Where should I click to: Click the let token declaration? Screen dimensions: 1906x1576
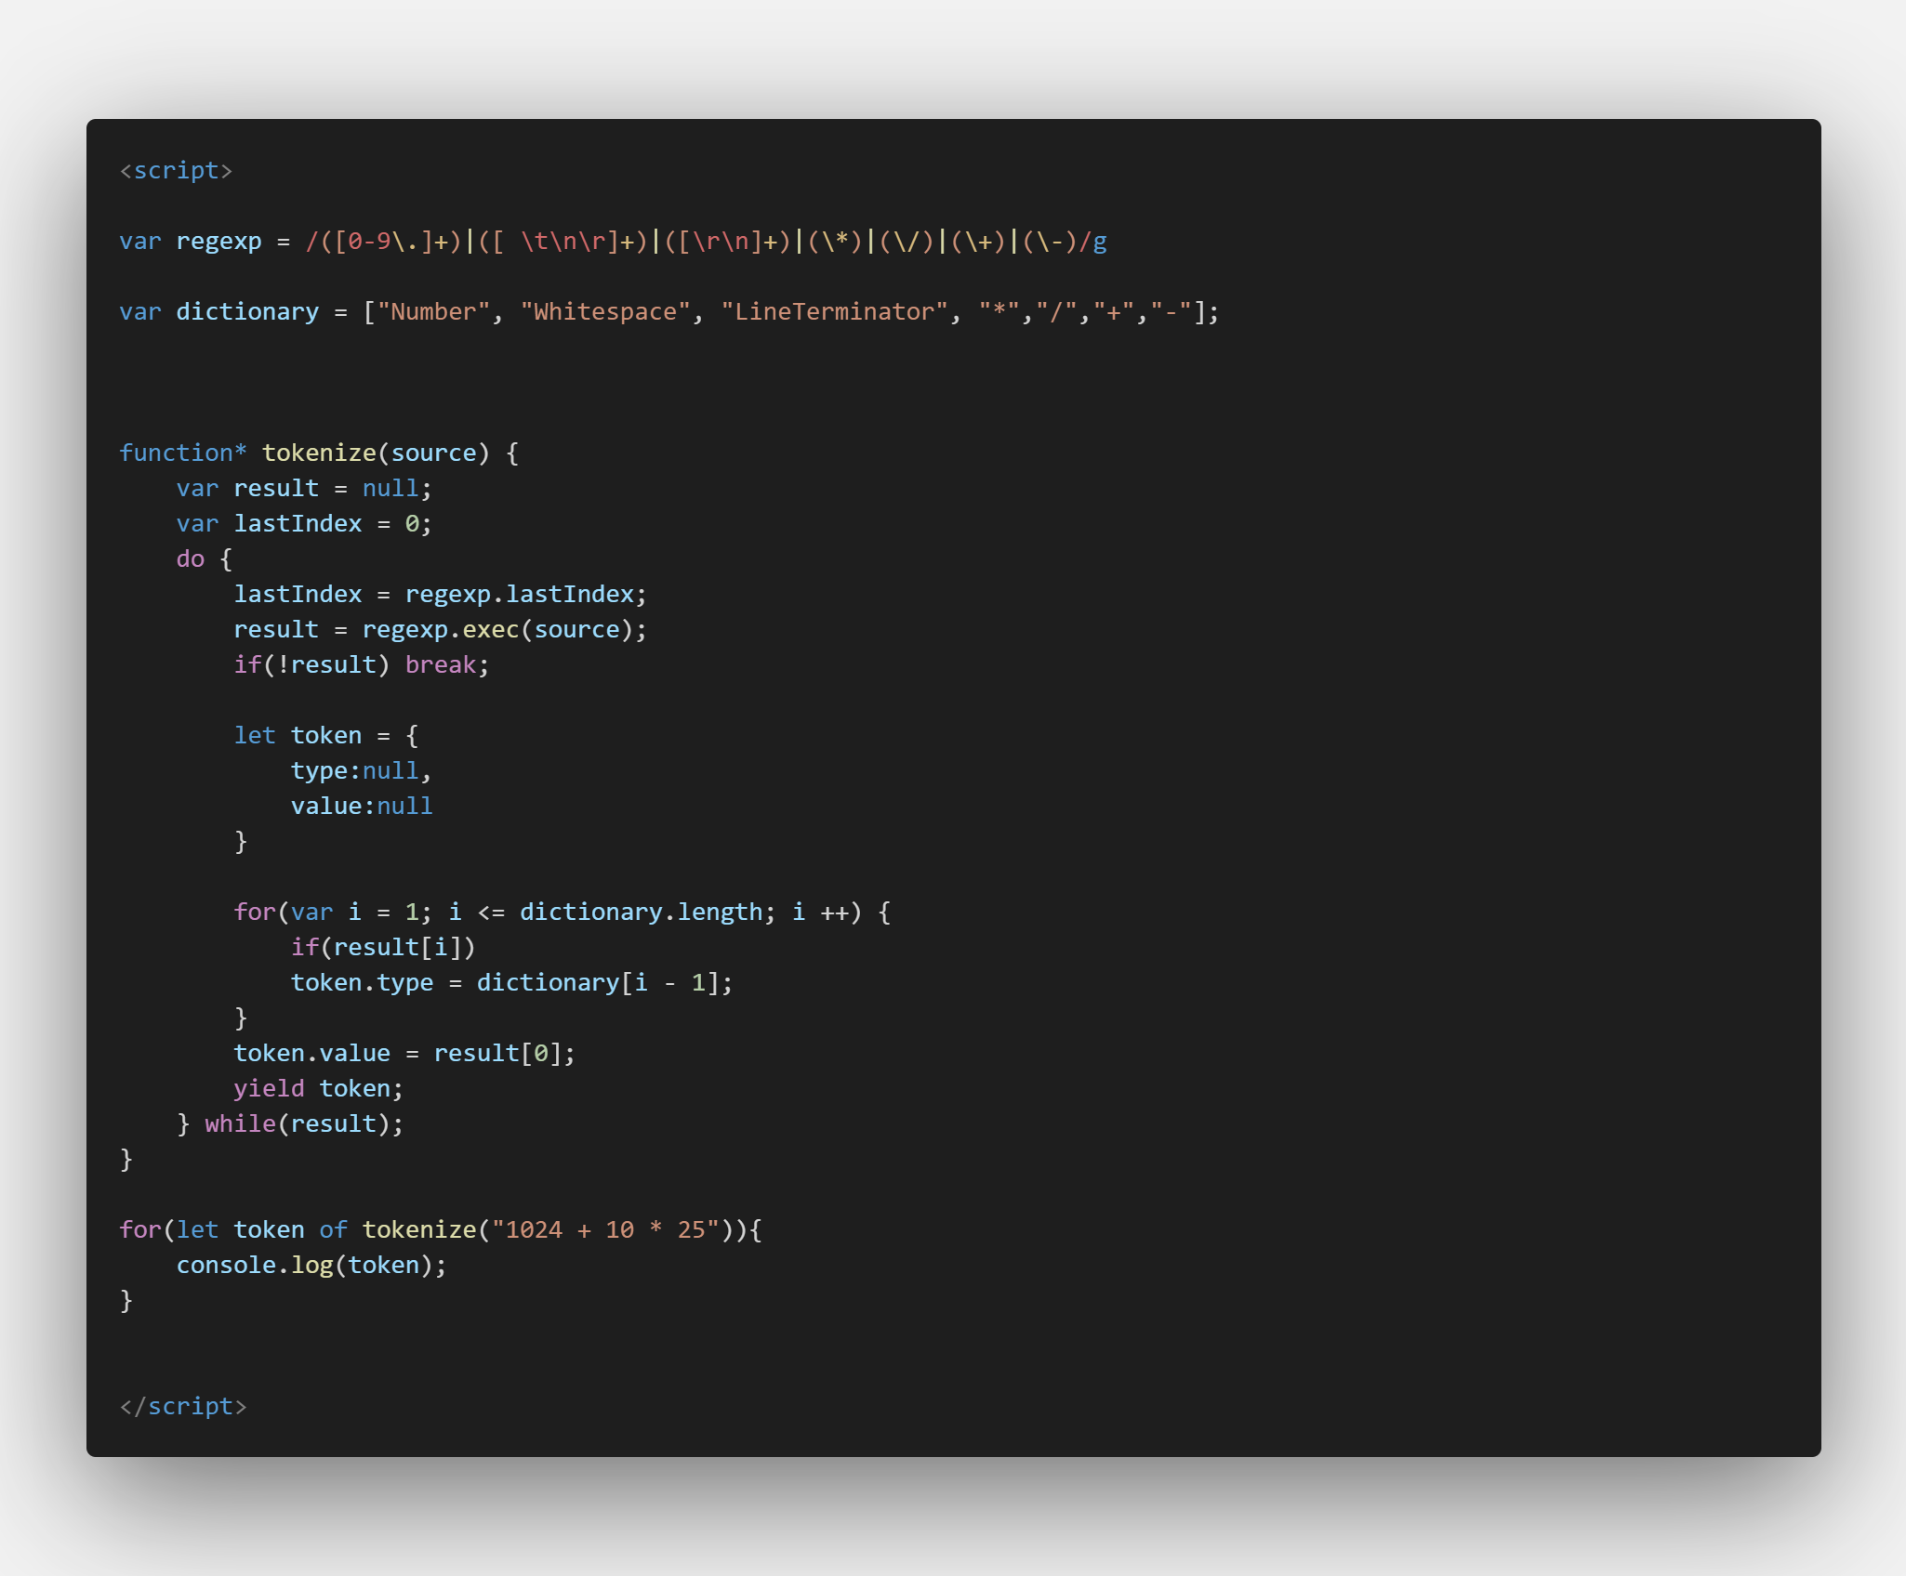coord(298,736)
